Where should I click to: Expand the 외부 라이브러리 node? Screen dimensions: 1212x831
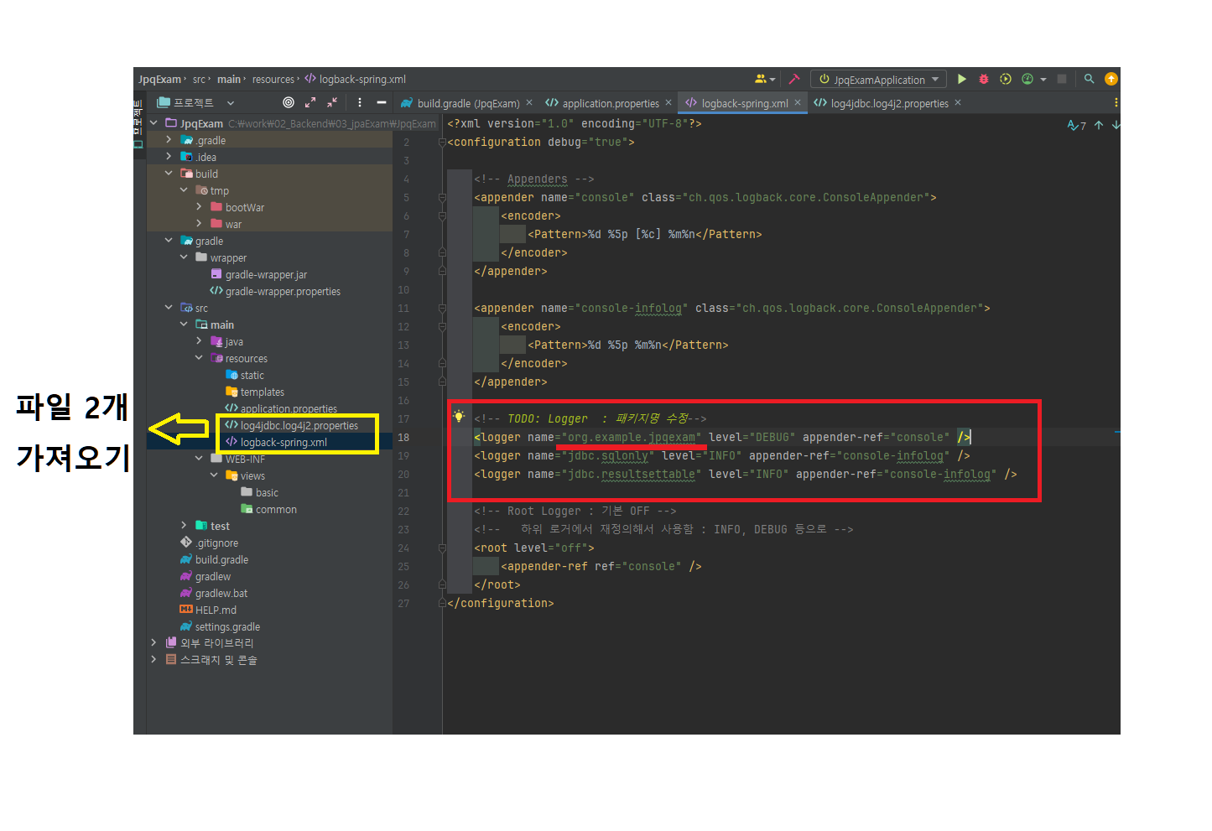click(x=153, y=642)
